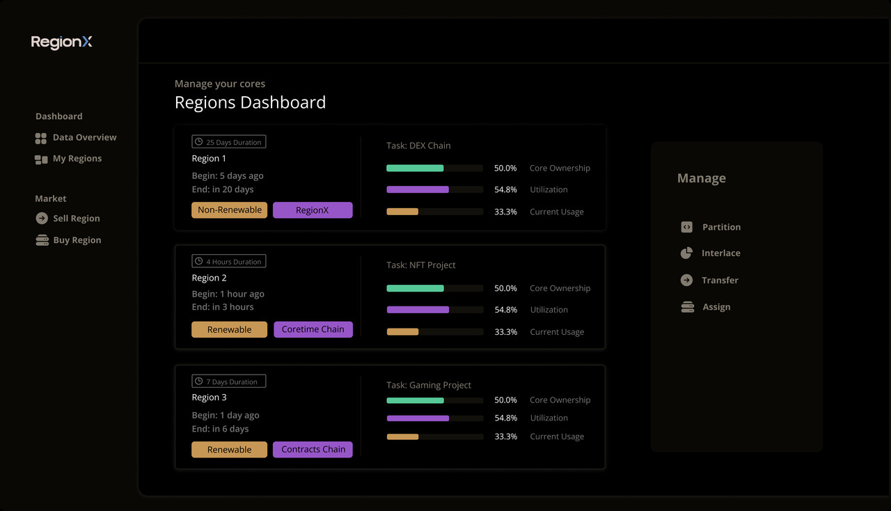Click Task: DEX Chain label
891x511 pixels.
(x=419, y=146)
